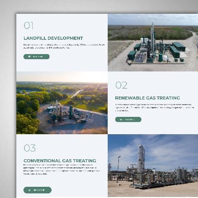Image resolution: width=198 pixels, height=198 pixels.
Task: Open the Renewable Gas Treating heading
Action: click(147, 98)
